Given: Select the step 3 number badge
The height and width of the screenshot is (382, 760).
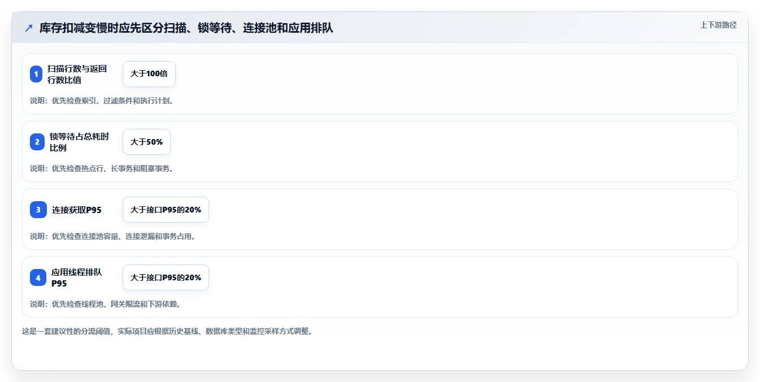Looking at the screenshot, I should 38,210.
